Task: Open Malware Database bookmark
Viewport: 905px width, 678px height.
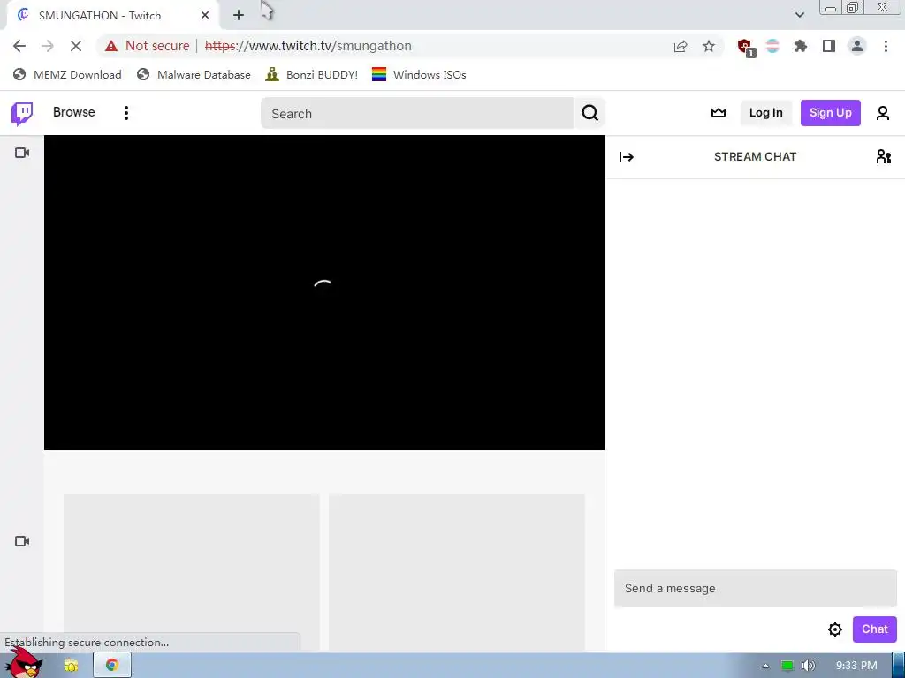Action: pyautogui.click(x=194, y=75)
